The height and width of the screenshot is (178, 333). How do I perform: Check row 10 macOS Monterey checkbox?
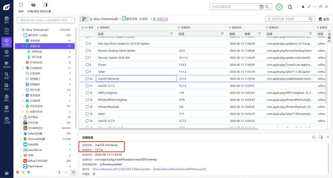pyautogui.click(x=87, y=79)
